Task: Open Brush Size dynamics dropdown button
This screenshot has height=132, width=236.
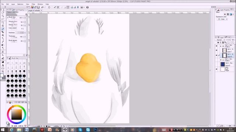Action: click(25, 18)
